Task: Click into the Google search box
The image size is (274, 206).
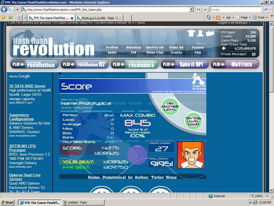Action: [236, 9]
